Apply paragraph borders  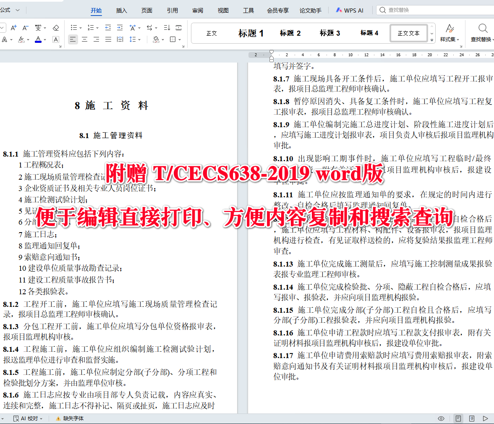pyautogui.click(x=173, y=39)
